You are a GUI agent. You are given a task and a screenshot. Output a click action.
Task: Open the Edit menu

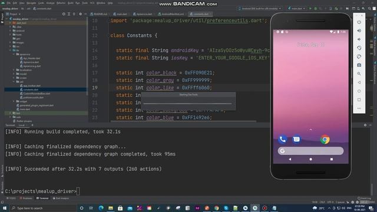pyautogui.click(x=15, y=3)
